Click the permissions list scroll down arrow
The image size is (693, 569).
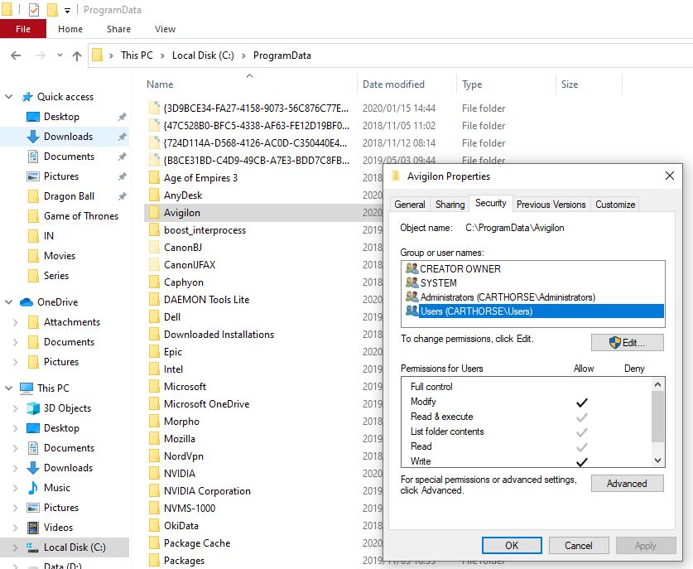(x=657, y=461)
